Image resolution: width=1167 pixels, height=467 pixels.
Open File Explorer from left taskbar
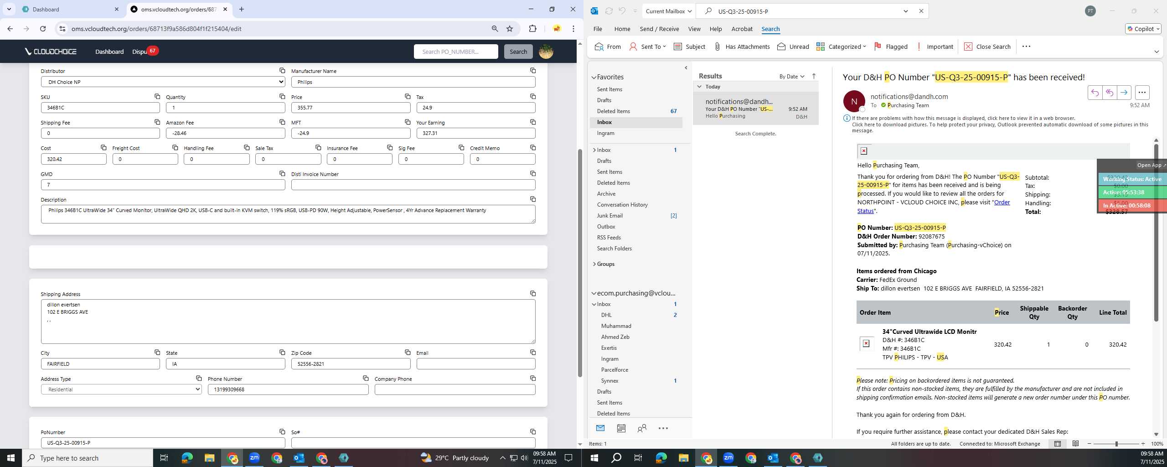(209, 458)
